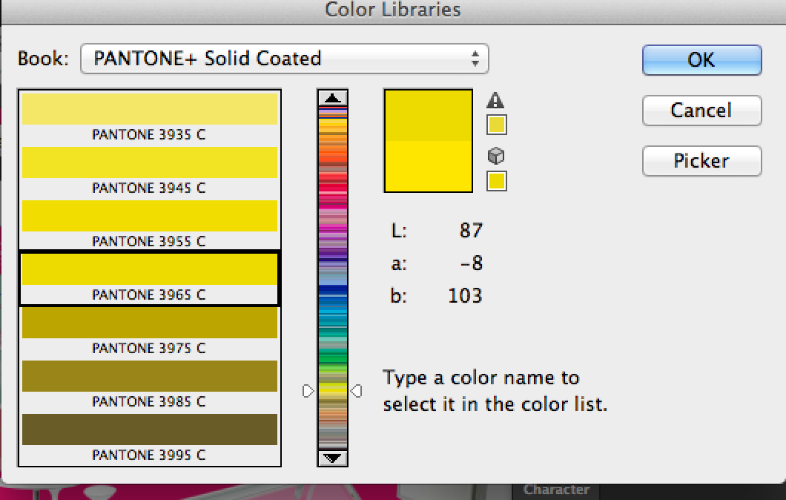The width and height of the screenshot is (786, 500).
Task: Click left slider triangle on color strip
Action: click(x=308, y=390)
